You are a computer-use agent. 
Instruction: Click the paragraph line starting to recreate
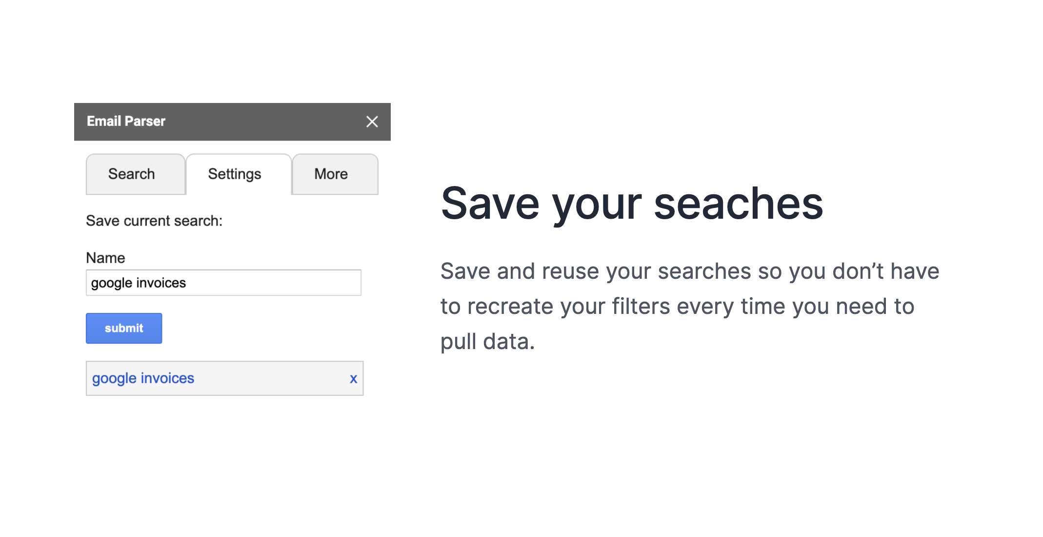(x=678, y=307)
